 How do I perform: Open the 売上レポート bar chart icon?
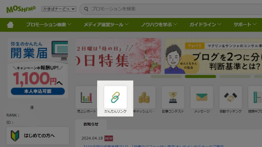86,97
